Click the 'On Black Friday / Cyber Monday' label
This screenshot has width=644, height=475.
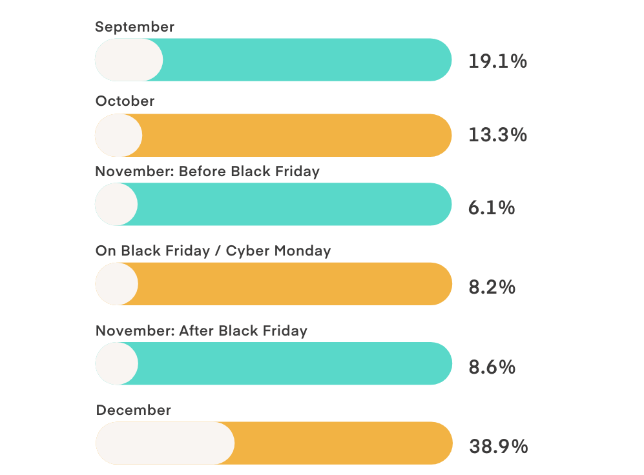(213, 251)
